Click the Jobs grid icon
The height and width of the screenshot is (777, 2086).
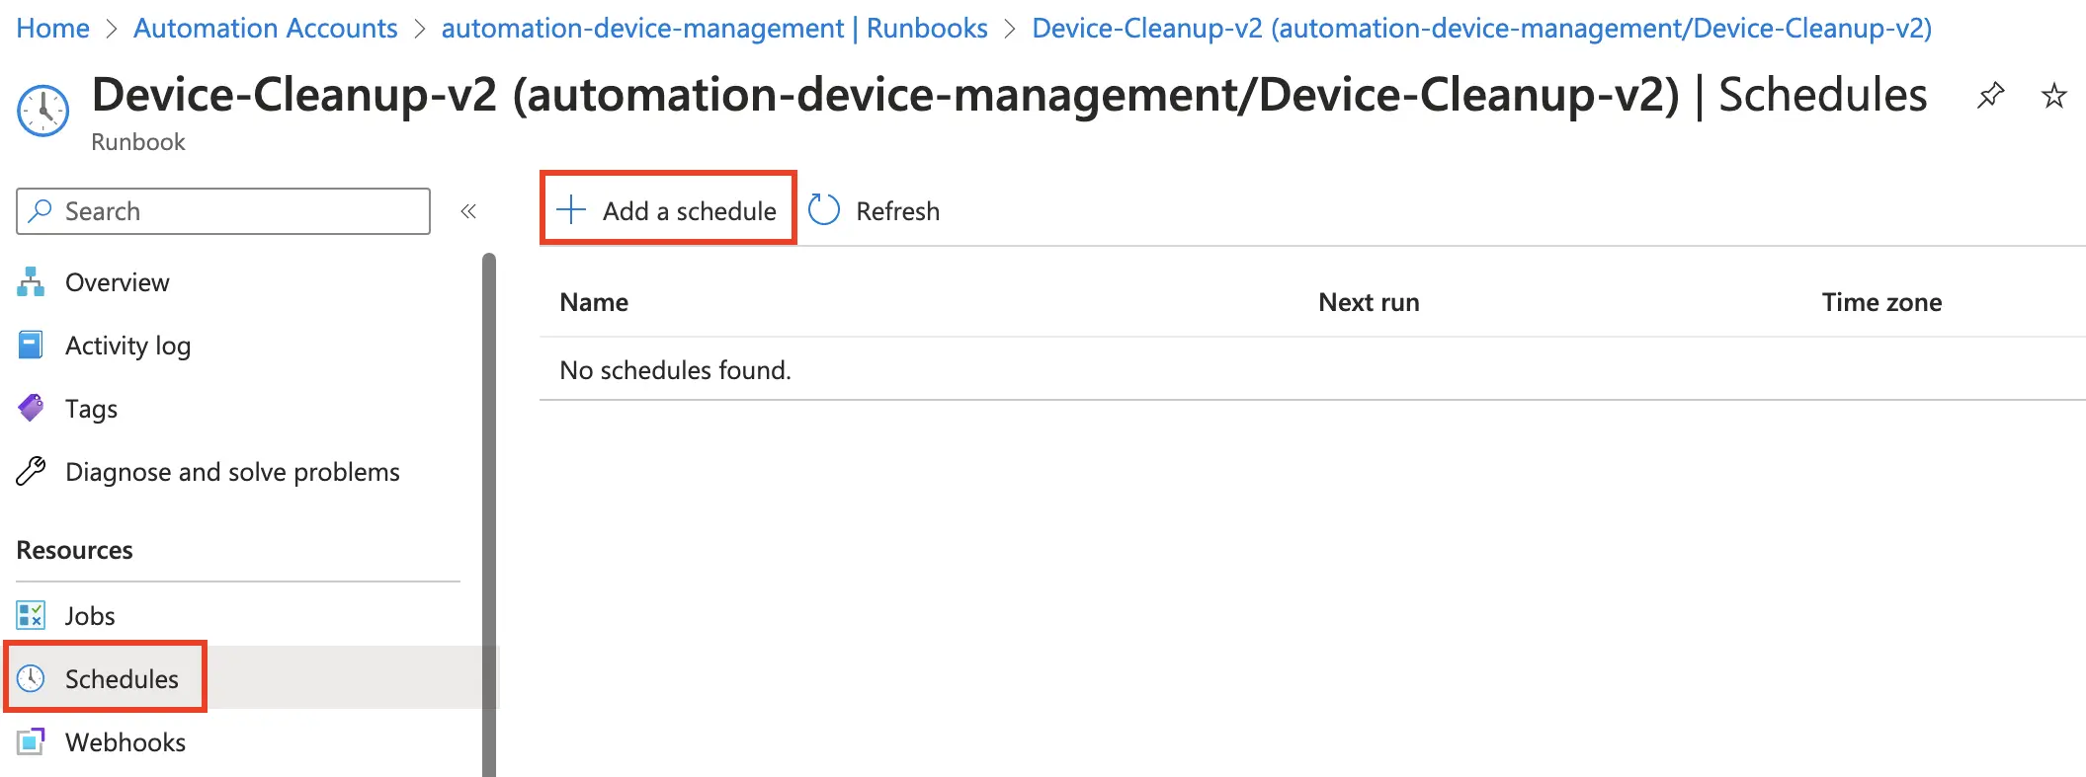tap(31, 616)
